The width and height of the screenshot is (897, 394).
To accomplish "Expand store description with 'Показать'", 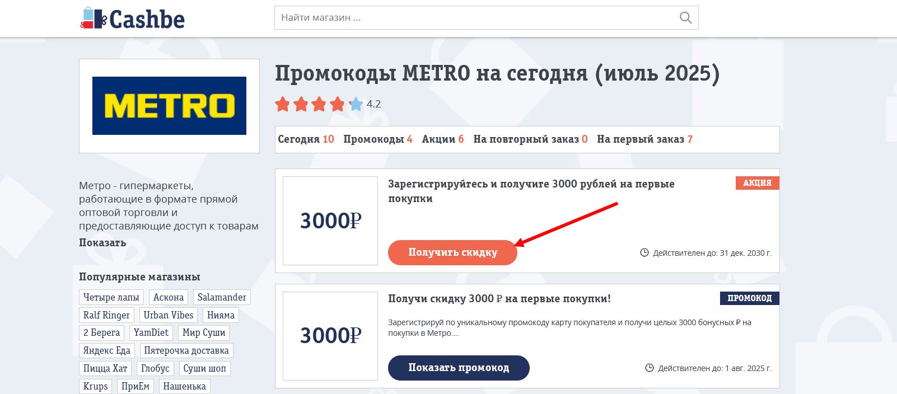I will 102,243.
